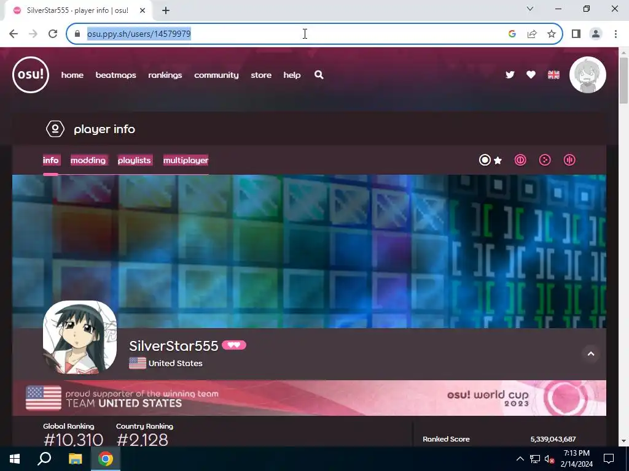Show hidden system tray icons
The width and height of the screenshot is (629, 471).
pyautogui.click(x=520, y=459)
